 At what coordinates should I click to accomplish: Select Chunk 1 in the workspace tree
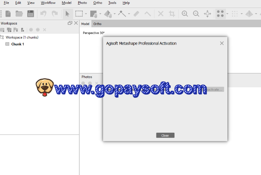click(18, 44)
